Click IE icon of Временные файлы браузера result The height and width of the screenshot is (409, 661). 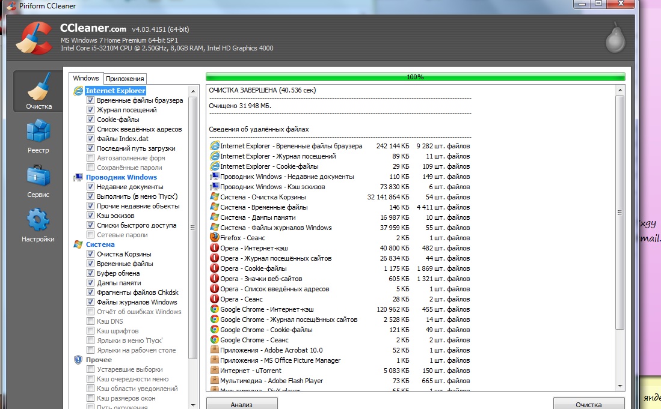[x=215, y=146]
